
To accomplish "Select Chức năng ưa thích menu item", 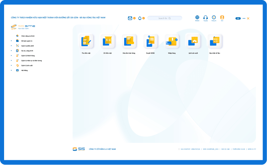I will (28, 36).
